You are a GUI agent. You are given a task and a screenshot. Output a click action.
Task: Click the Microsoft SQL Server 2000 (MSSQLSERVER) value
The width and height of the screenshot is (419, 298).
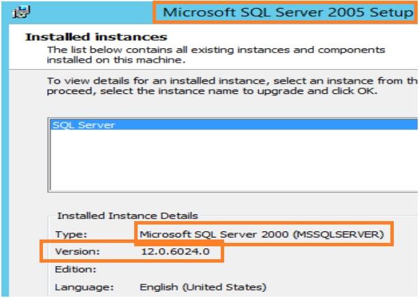[264, 235]
